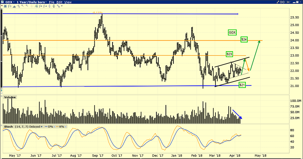Click the green GDX label box
The height and width of the screenshot is (159, 303).
pyautogui.click(x=233, y=33)
